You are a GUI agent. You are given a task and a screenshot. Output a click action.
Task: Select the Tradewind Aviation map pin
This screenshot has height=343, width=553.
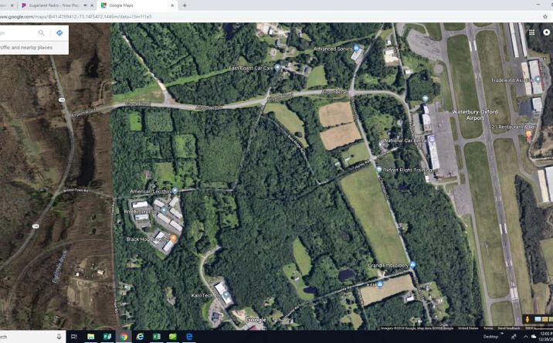click(538, 80)
